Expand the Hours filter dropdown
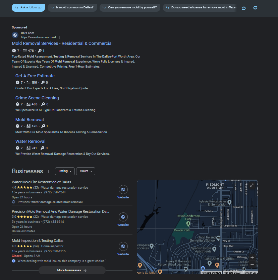Screen dimensions: 278x280 [x=86, y=171]
